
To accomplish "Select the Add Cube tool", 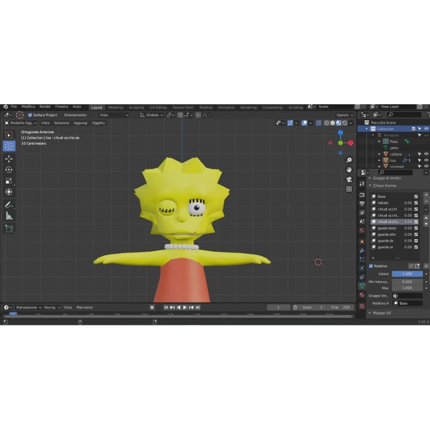I will point(9,228).
